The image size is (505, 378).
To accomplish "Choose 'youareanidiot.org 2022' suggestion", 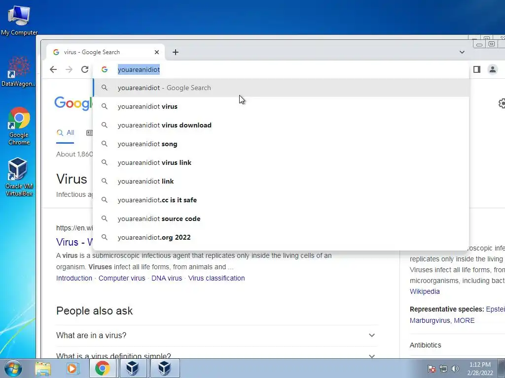I will (281, 237).
